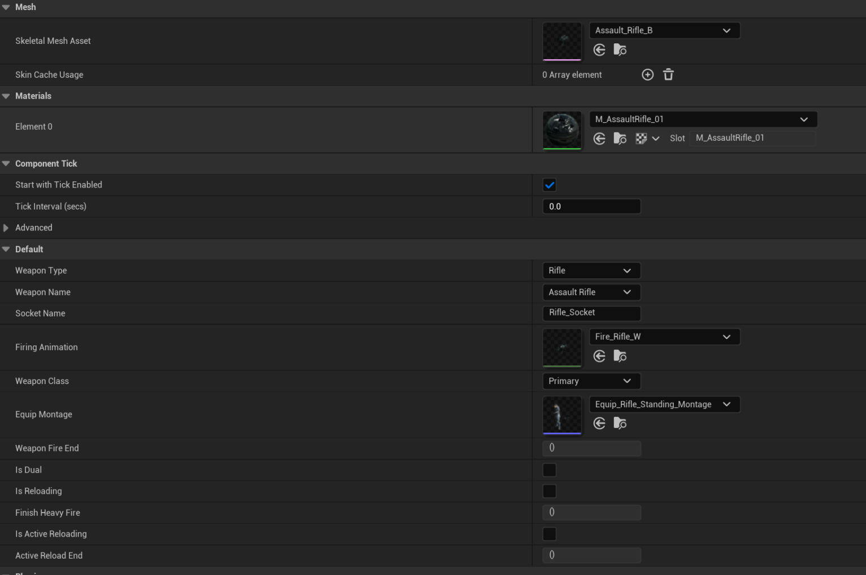
Task: Remove all Skin Cache Usage array elements
Action: (x=668, y=75)
